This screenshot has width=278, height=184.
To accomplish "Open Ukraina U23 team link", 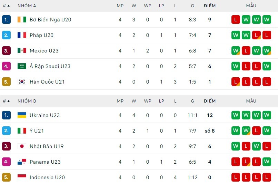I will pyautogui.click(x=44, y=115).
